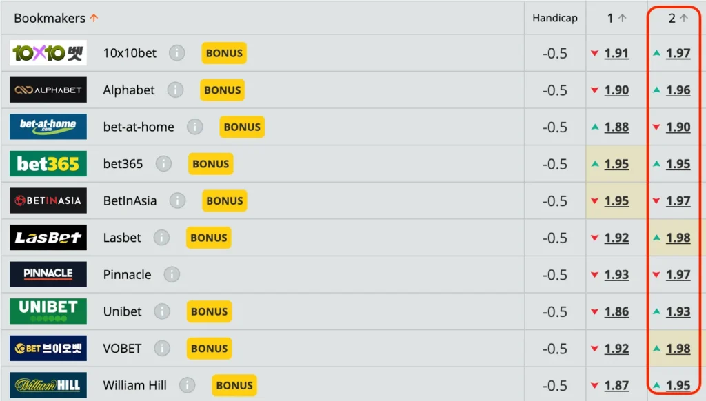706x401 pixels.
Task: Pick the VOBET 1.98 odds
Action: 678,349
